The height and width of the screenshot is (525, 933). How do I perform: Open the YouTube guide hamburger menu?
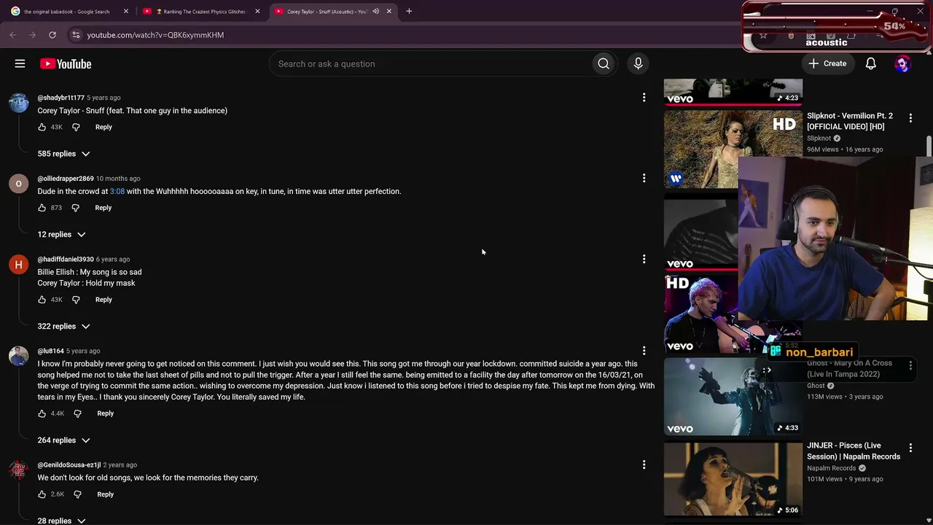(20, 64)
